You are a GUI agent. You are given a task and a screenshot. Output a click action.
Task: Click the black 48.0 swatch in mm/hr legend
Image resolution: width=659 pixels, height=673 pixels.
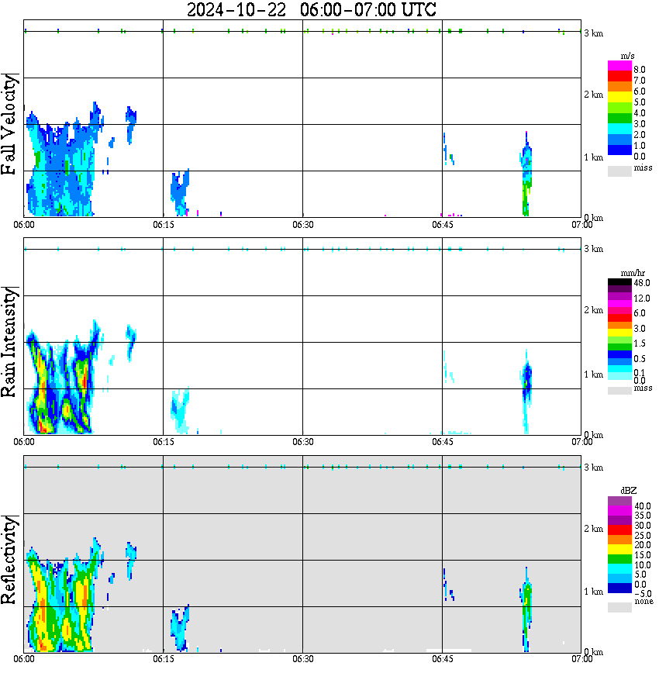coord(619,282)
